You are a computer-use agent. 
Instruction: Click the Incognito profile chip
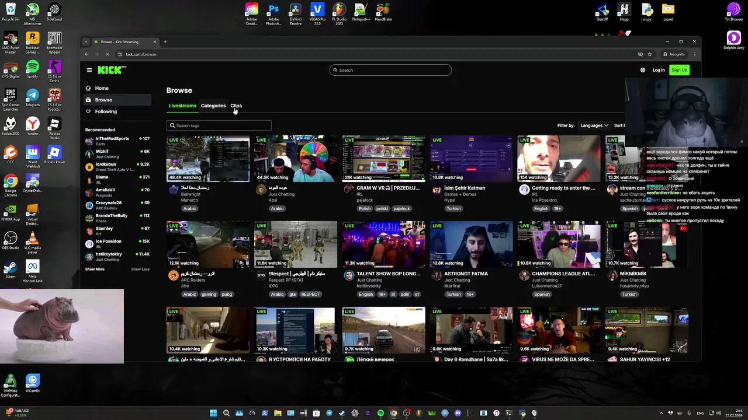point(673,54)
